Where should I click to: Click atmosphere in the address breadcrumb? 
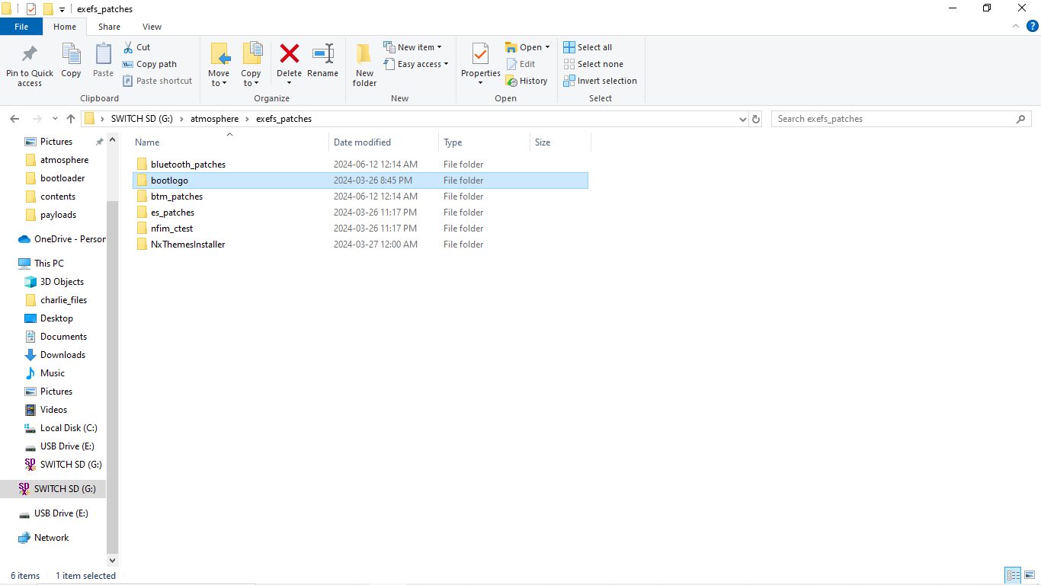(x=214, y=119)
